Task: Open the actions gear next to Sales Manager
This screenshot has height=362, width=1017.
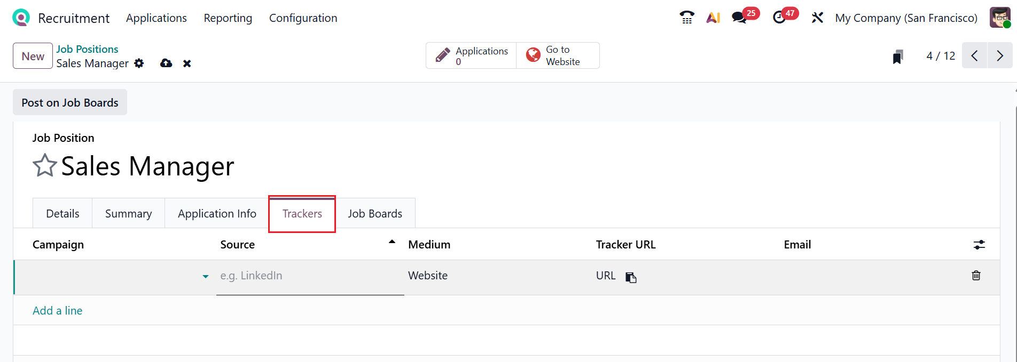Action: point(139,63)
